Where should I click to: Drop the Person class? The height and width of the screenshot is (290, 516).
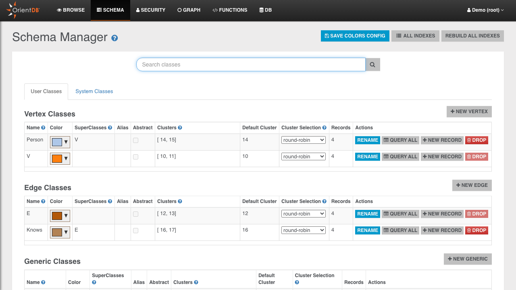pyautogui.click(x=476, y=140)
